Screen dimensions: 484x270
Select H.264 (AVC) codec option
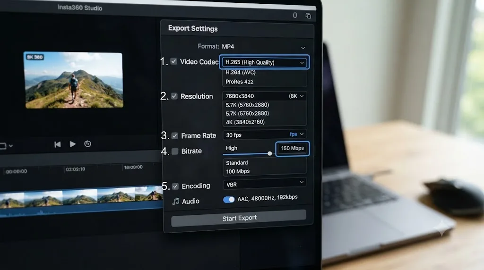241,72
